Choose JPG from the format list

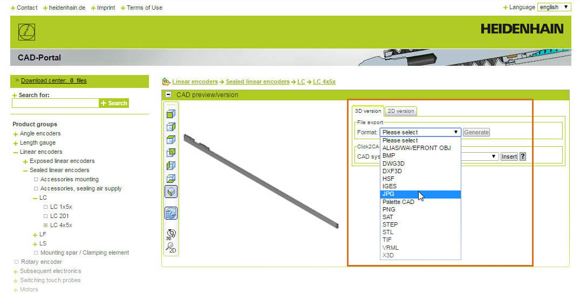pos(420,194)
